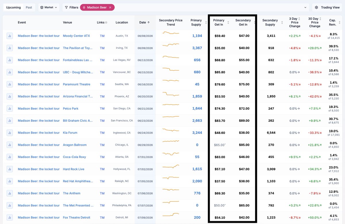Open chart icon for Vancouver, BC row
This screenshot has width=345, height=224.
point(10,72)
